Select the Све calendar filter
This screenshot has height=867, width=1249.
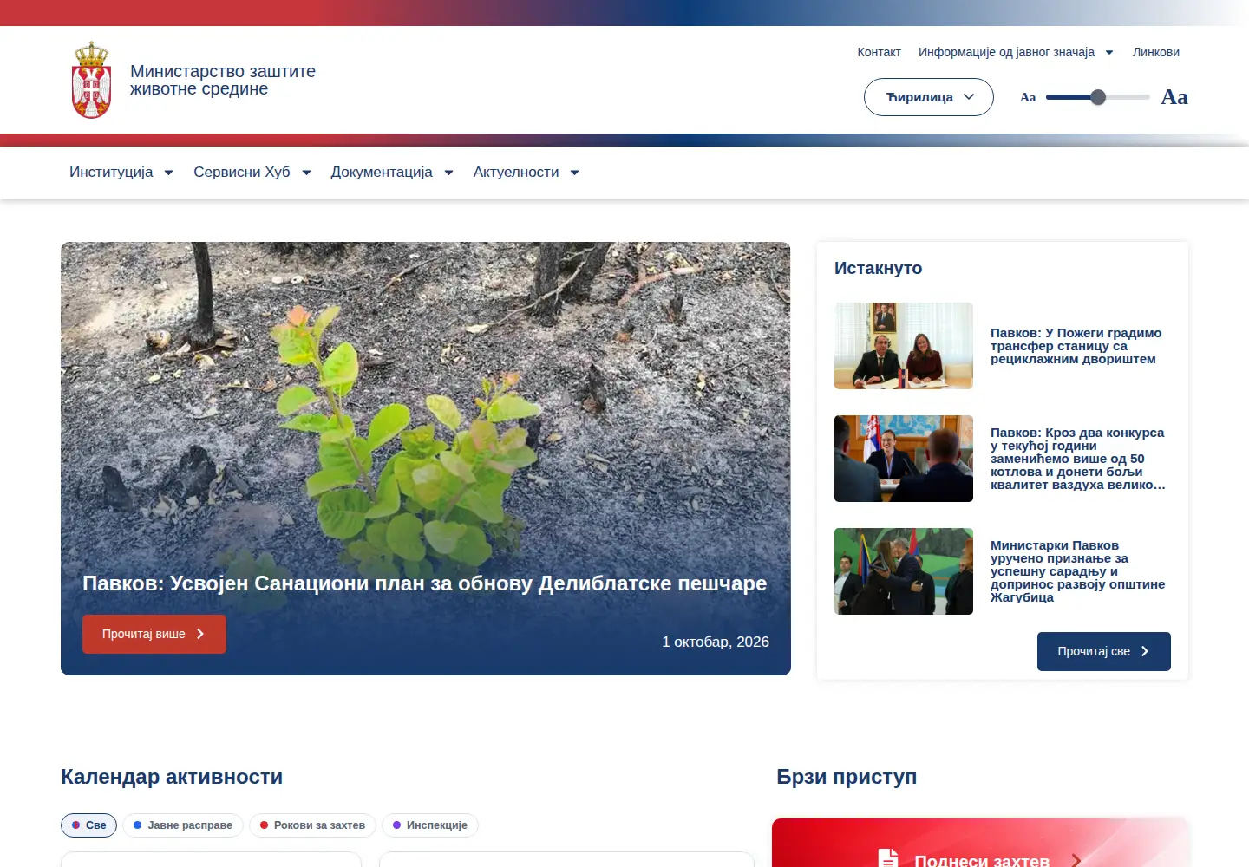pos(89,825)
